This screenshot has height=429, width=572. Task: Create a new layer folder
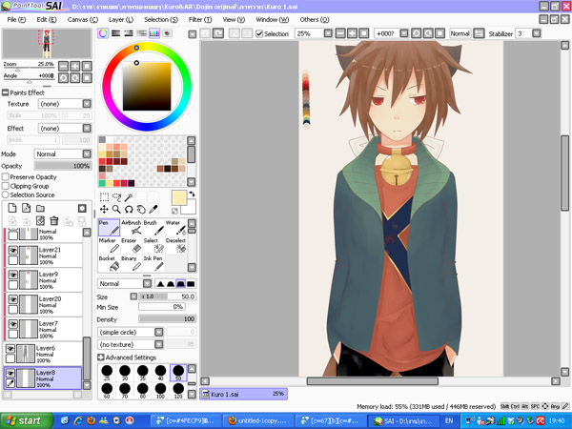tap(40, 208)
